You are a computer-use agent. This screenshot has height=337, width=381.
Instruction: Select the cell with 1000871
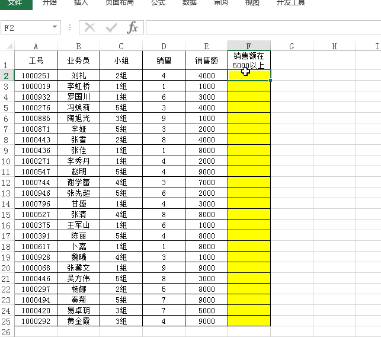[x=36, y=129]
